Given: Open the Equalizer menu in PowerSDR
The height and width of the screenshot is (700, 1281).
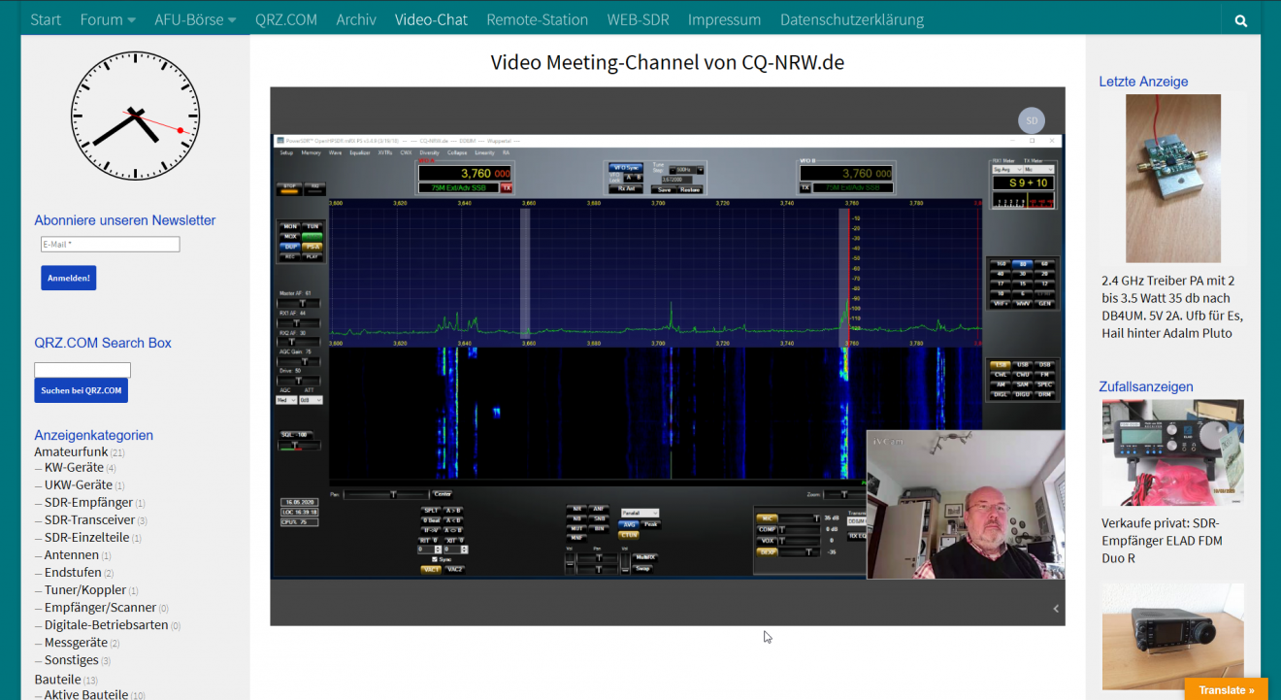Looking at the screenshot, I should point(360,152).
